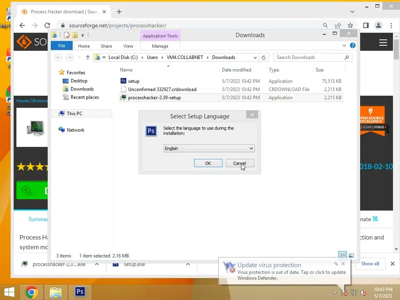Expand the address bar history dropdown
This screenshot has height=300, width=400.
tap(255, 58)
